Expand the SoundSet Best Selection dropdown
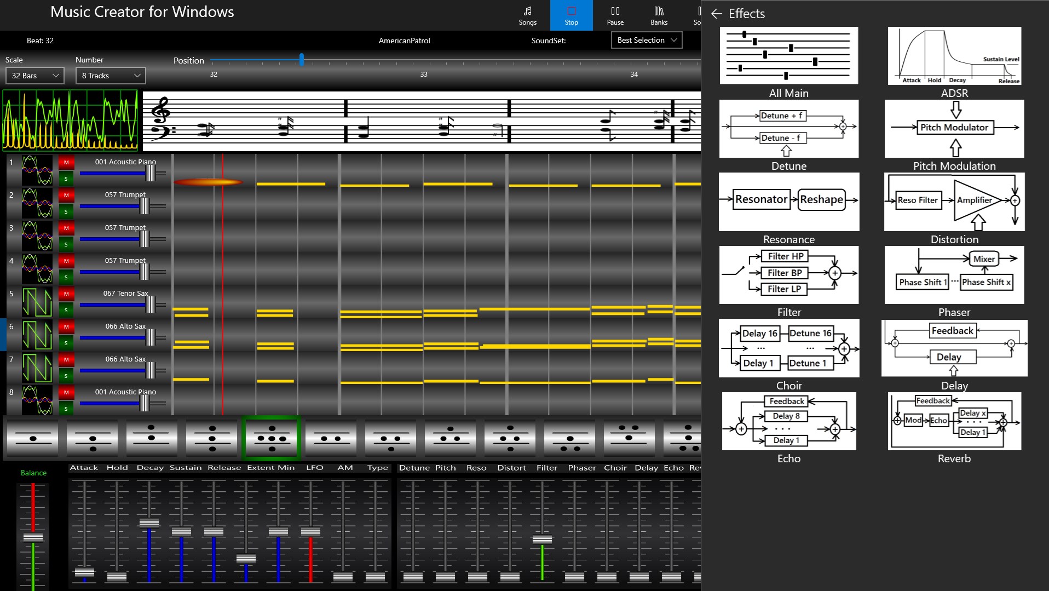This screenshot has height=591, width=1049. pos(647,40)
